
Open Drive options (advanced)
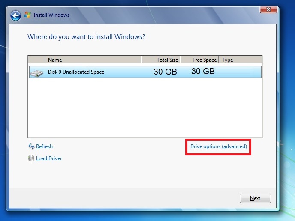click(x=218, y=146)
